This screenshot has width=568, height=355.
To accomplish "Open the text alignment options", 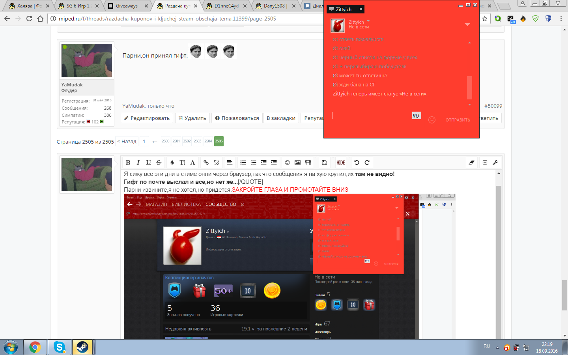I will [230, 163].
